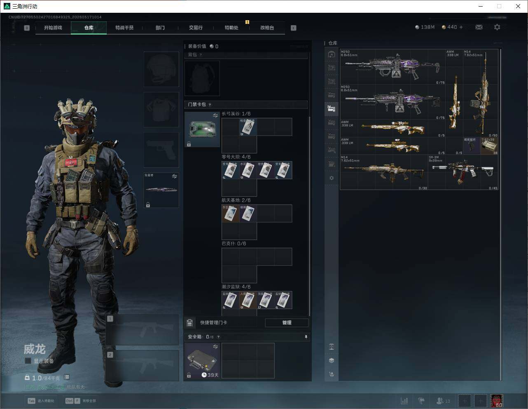Image resolution: width=528 pixels, height=409 pixels.
Task: Select the last keycard under 潮汐监狱
Action: pos(283,300)
